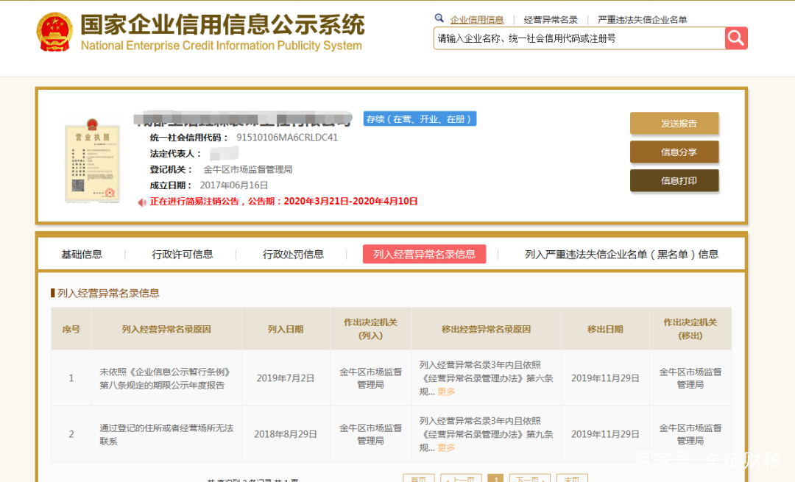The image size is (795, 482).
Task: Click the red announcement speaker icon
Action: tap(141, 202)
